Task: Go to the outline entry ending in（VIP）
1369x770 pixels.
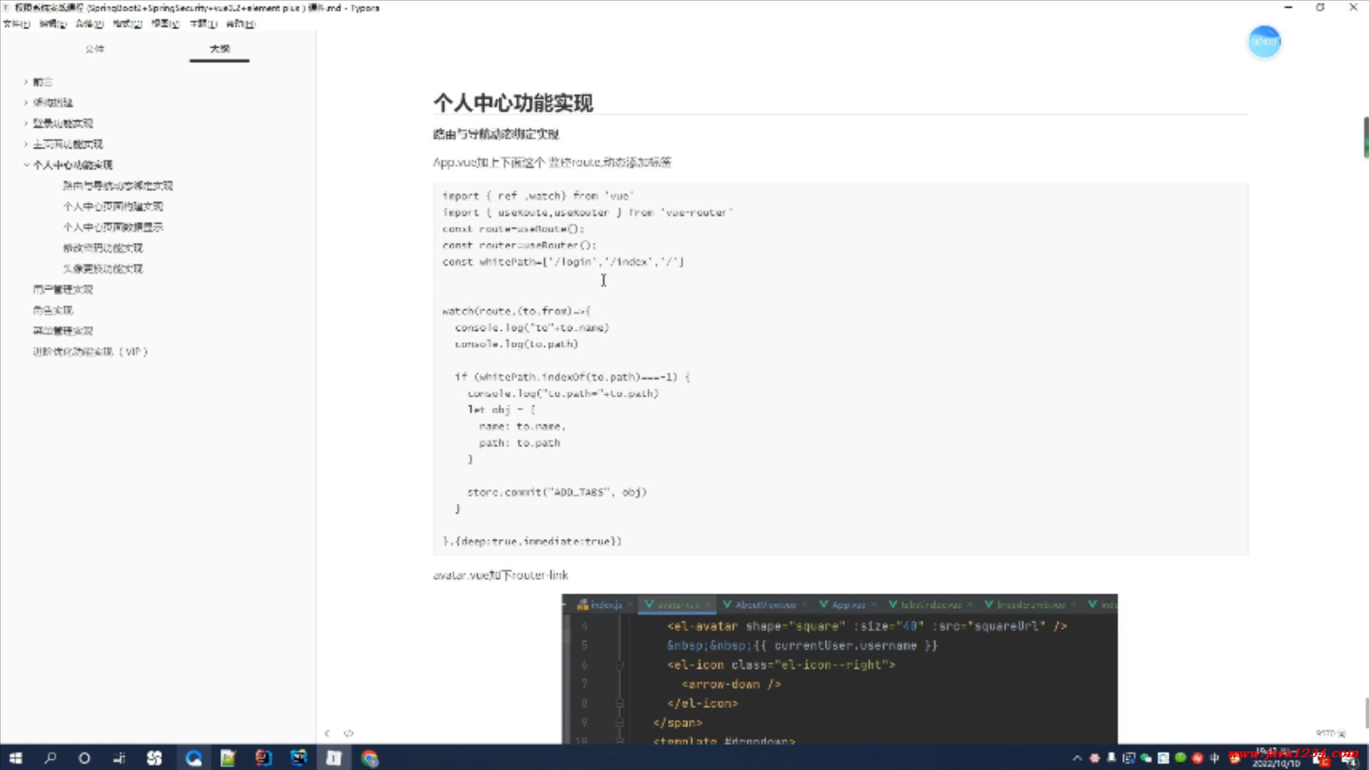Action: (90, 351)
